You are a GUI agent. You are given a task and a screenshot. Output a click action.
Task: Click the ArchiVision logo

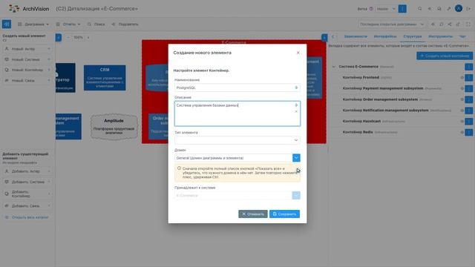[x=29, y=9]
